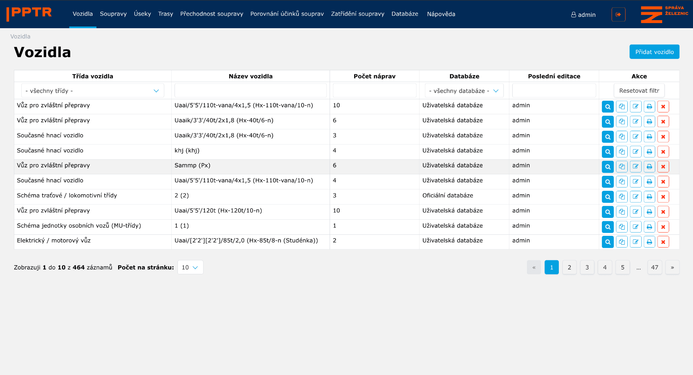The image size is (693, 375).
Task: View details of the khj (khj) vehicle
Action: pos(608,152)
